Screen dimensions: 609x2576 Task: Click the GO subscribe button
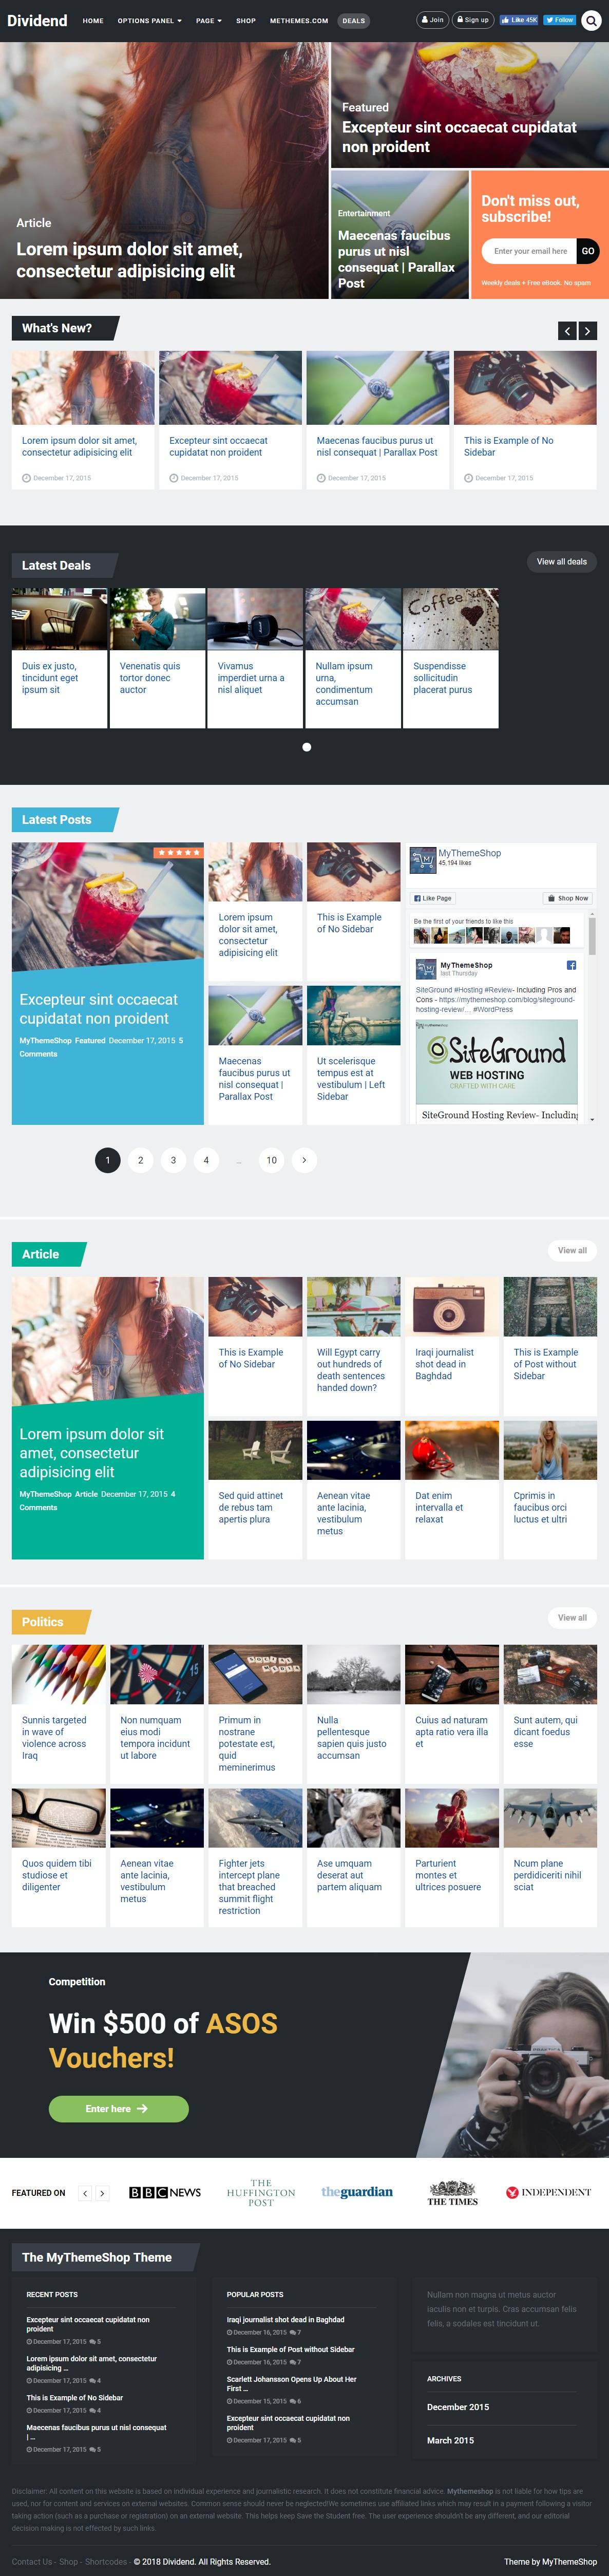[588, 251]
